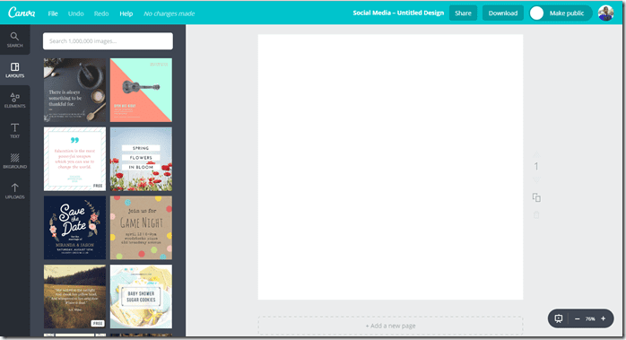Zoom in with the plus button
Image resolution: width=626 pixels, height=340 pixels.
(604, 318)
